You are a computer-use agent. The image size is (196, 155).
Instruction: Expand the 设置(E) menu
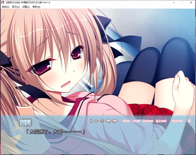[x=26, y=7]
